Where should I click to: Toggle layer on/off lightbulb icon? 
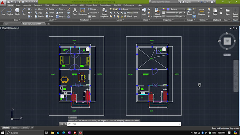(111, 9)
